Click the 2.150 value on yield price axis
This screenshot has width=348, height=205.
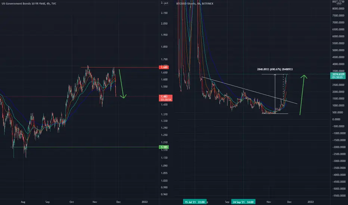coord(164,13)
